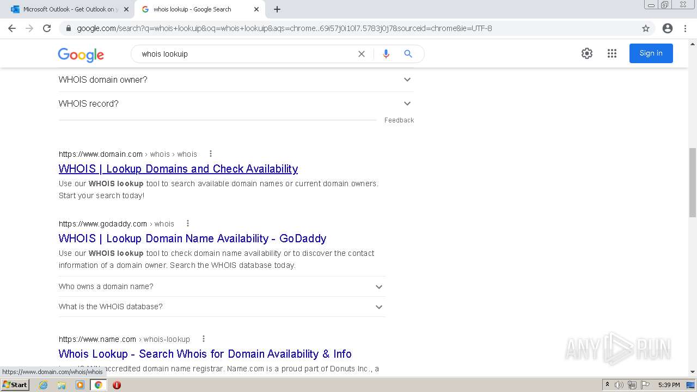The height and width of the screenshot is (392, 697).
Task: Open a new browser tab
Action: (277, 9)
